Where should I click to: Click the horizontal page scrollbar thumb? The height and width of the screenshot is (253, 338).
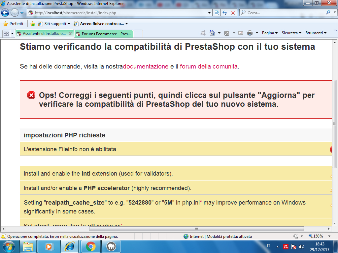pyautogui.click(x=197, y=229)
